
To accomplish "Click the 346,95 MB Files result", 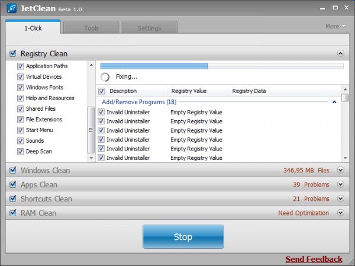I will pyautogui.click(x=306, y=170).
